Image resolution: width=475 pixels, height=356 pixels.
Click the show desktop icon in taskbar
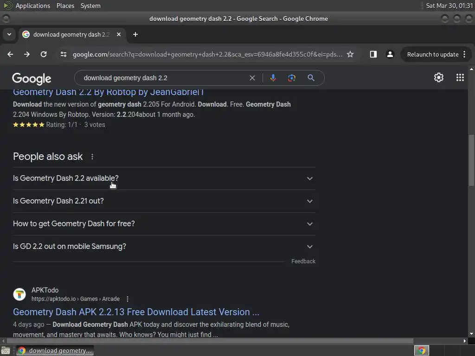pyautogui.click(x=6, y=350)
